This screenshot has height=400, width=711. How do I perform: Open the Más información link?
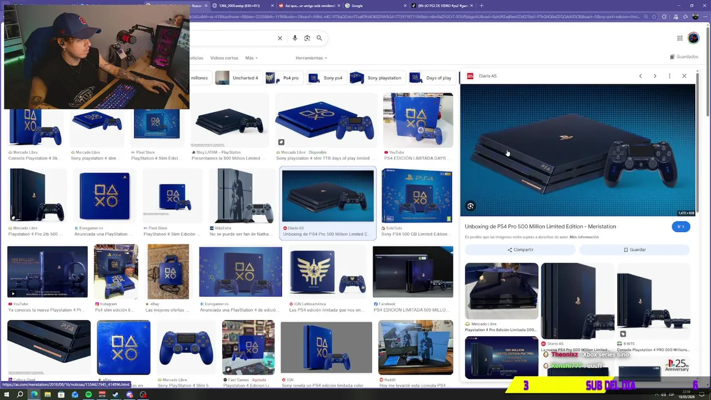[584, 237]
